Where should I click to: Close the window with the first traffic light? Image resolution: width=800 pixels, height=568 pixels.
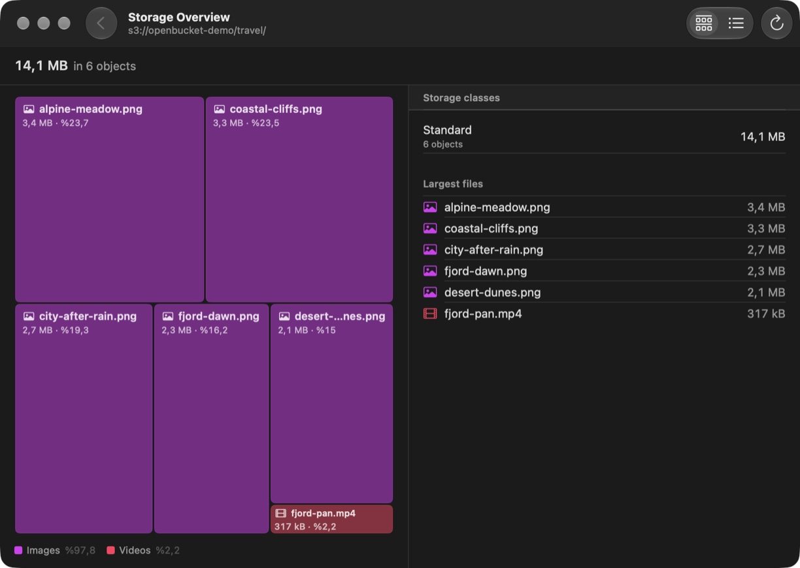click(x=23, y=24)
